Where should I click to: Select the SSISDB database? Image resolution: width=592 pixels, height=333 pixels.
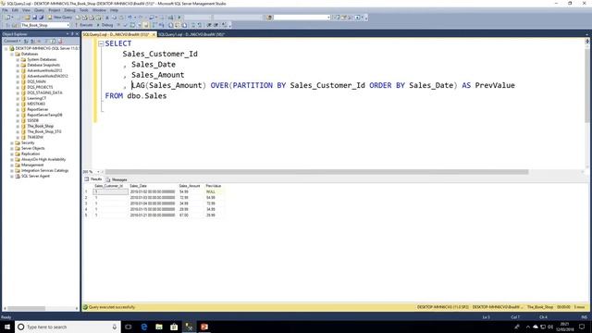(x=33, y=120)
